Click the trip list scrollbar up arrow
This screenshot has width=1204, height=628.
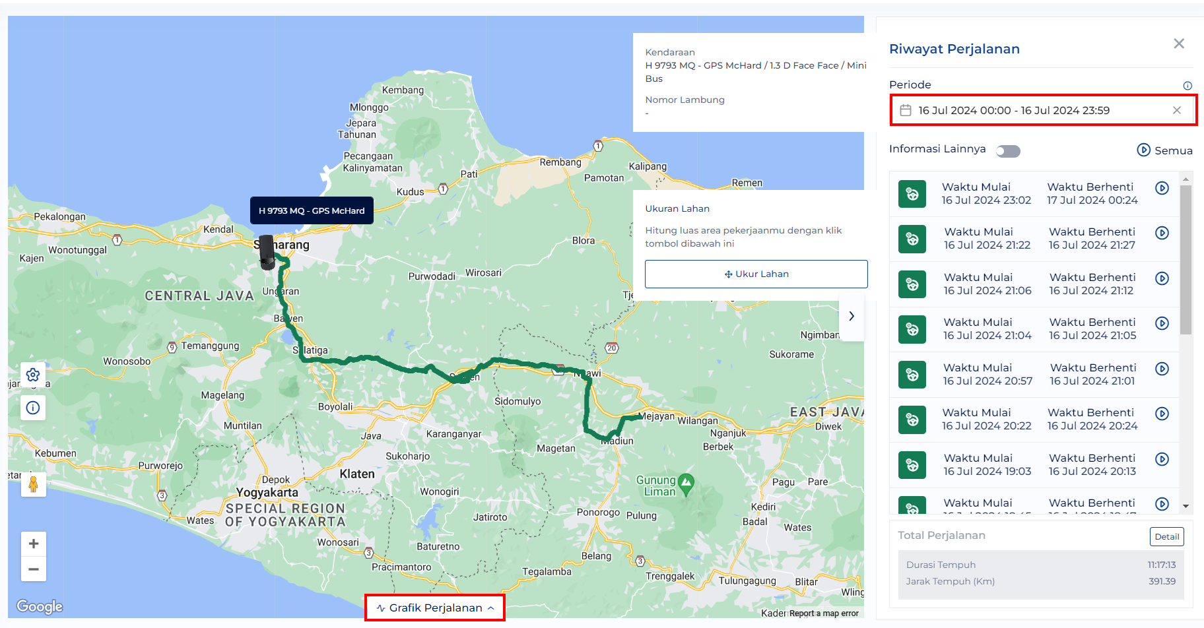click(x=1186, y=179)
